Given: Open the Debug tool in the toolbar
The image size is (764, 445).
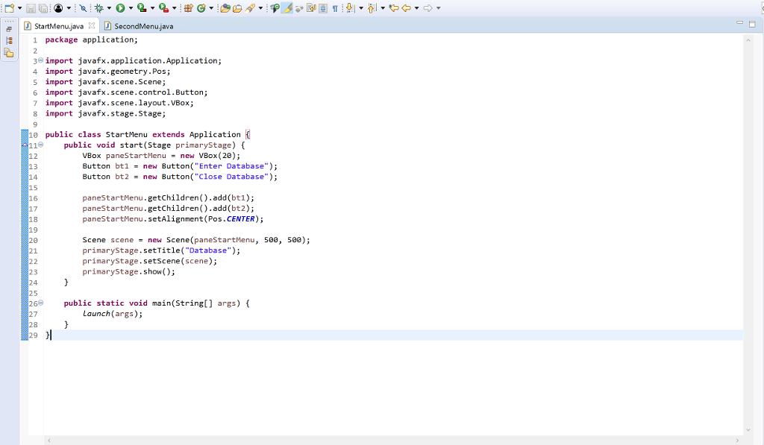Looking at the screenshot, I should pyautogui.click(x=98, y=7).
